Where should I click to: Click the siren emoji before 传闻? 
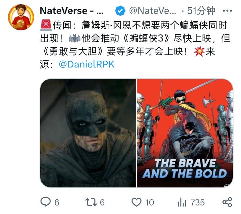coord(46,25)
